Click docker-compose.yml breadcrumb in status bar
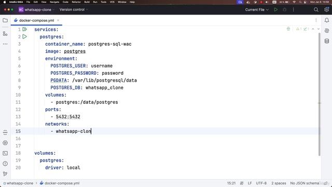 pos(60,183)
